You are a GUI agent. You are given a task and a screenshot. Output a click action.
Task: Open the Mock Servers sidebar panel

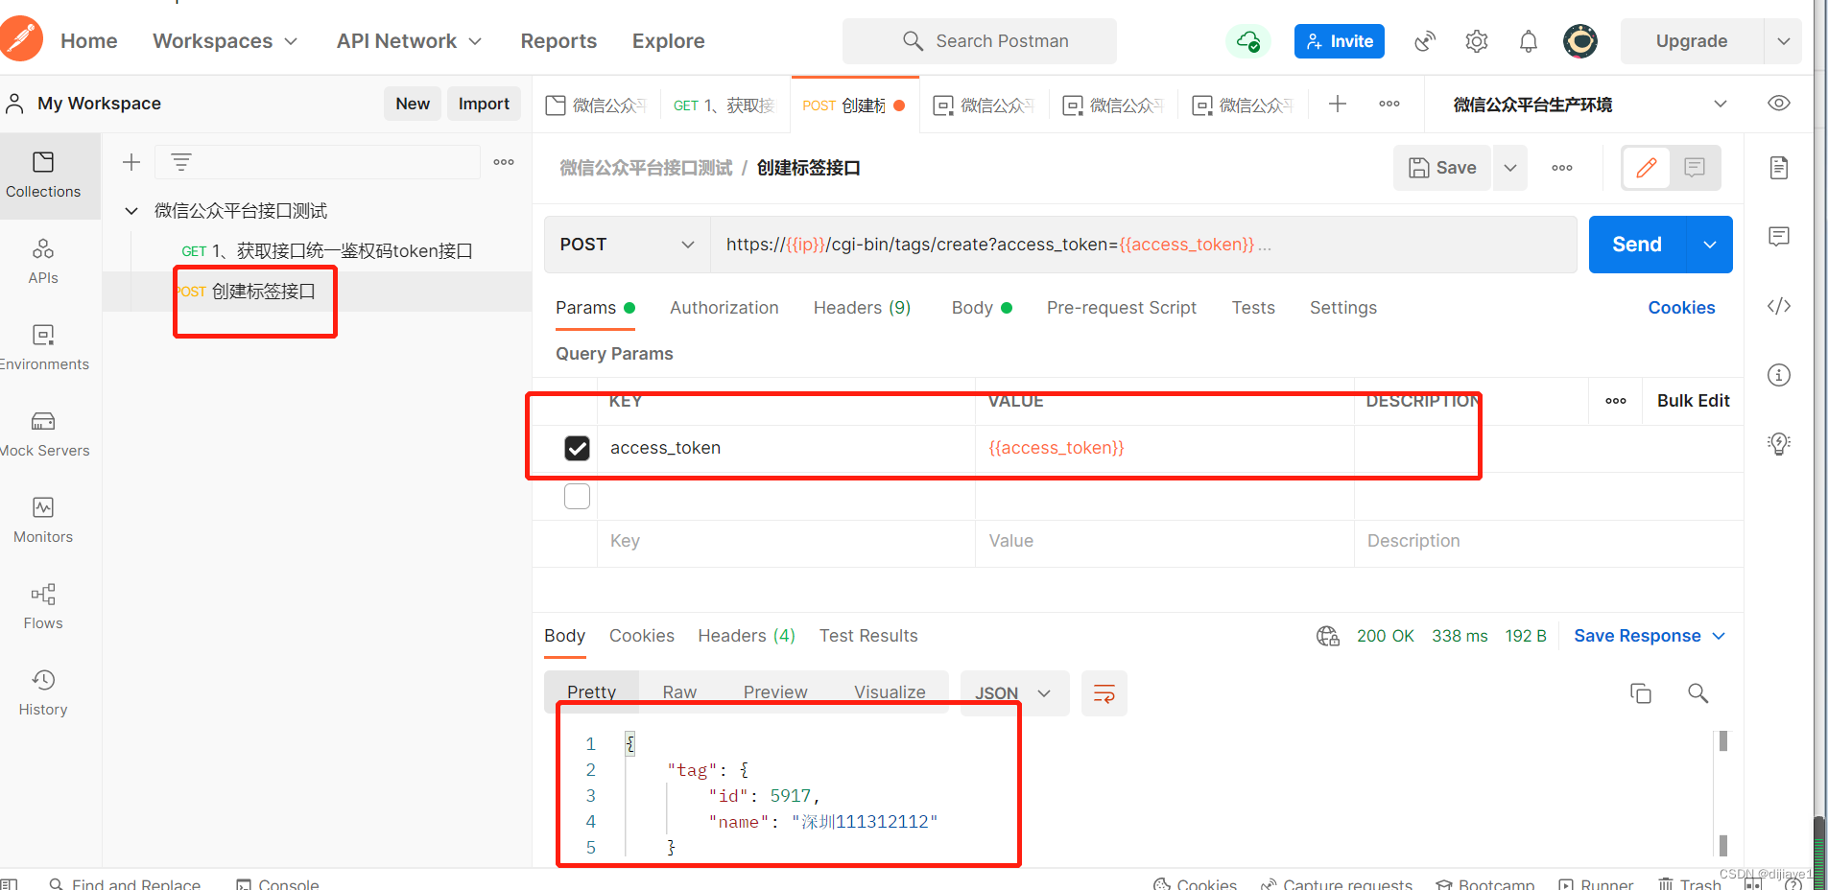pos(43,434)
